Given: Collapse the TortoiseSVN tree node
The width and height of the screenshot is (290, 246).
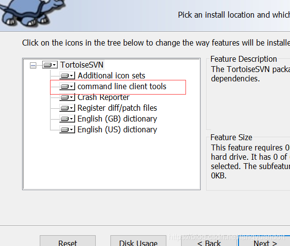Looking at the screenshot, I should 33,65.
